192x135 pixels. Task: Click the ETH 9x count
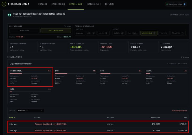tap(140, 71)
